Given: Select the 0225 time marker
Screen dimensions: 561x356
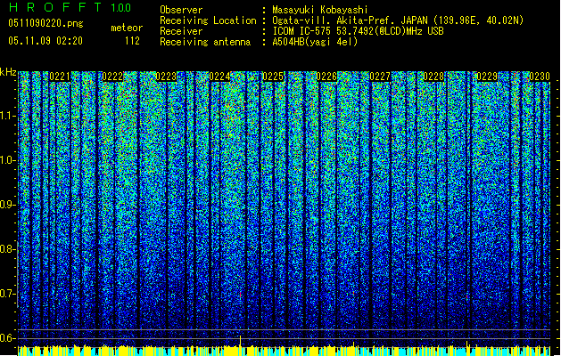Looking at the screenshot, I should (x=273, y=77).
